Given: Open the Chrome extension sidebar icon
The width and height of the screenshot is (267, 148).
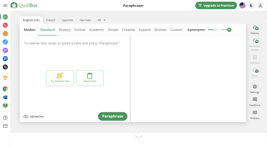Looking at the screenshot, I should (x=5, y=89).
